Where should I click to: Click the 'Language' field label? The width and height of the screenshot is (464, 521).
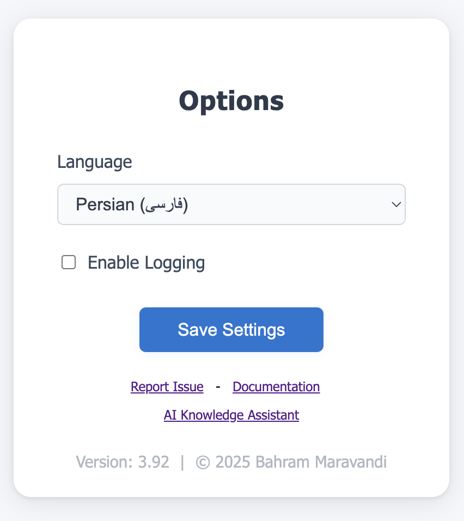pos(95,162)
